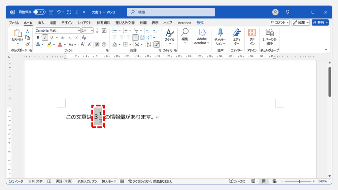Open the font name dropdown (Cambria Math)
This screenshot has height=190, width=338.
[79, 31]
